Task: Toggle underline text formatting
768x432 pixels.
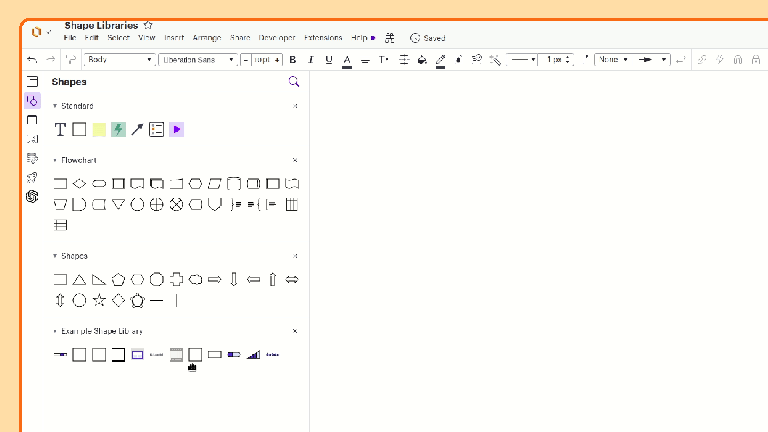Action: point(329,60)
